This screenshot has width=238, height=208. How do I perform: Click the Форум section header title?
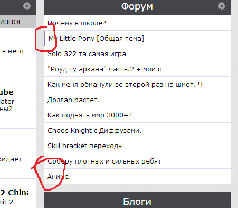coord(137,7)
